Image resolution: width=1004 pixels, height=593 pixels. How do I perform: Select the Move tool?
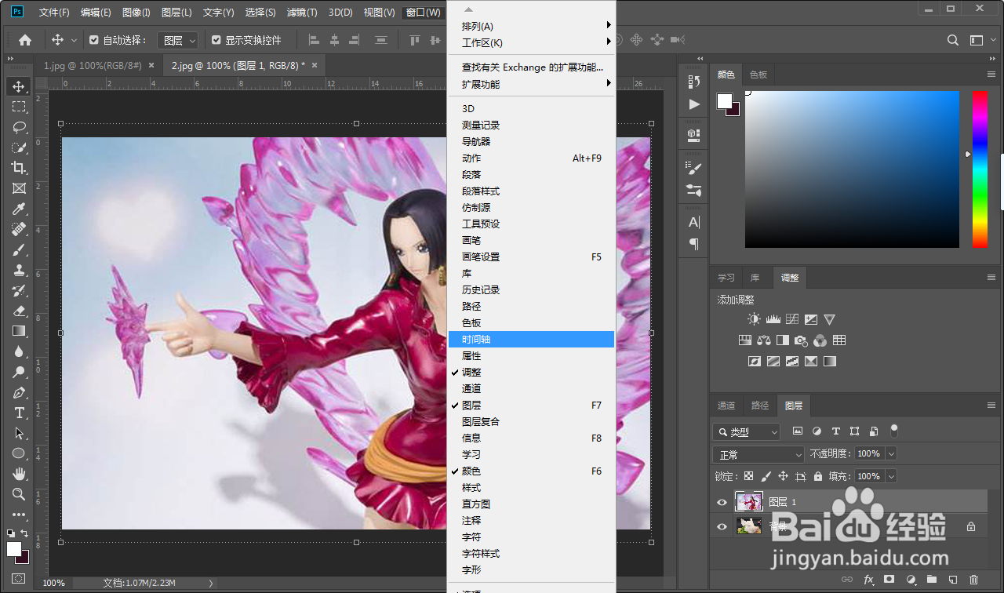[x=19, y=85]
